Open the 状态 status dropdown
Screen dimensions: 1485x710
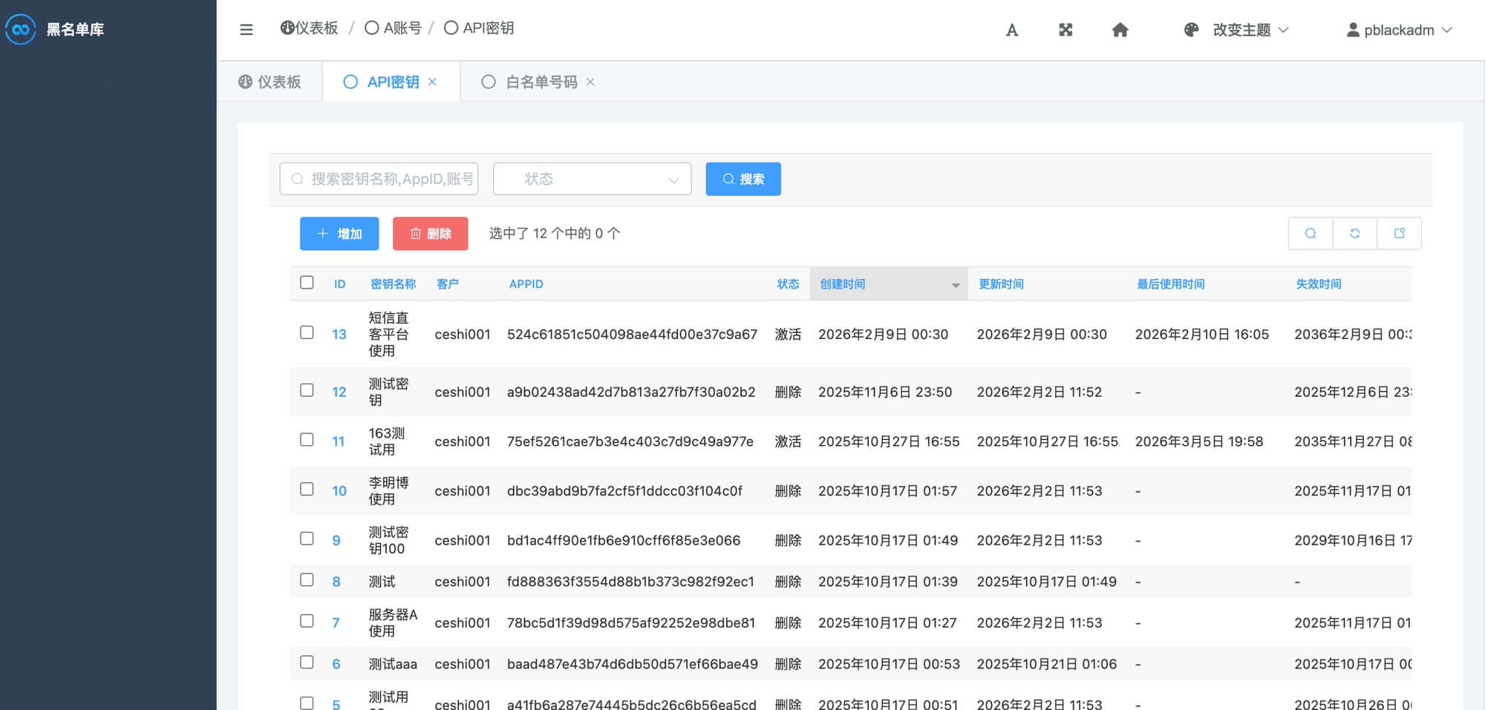(592, 179)
